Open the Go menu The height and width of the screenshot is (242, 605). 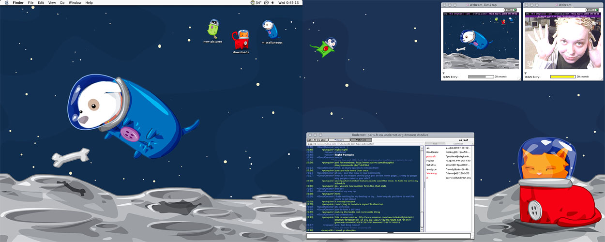pyautogui.click(x=62, y=2)
